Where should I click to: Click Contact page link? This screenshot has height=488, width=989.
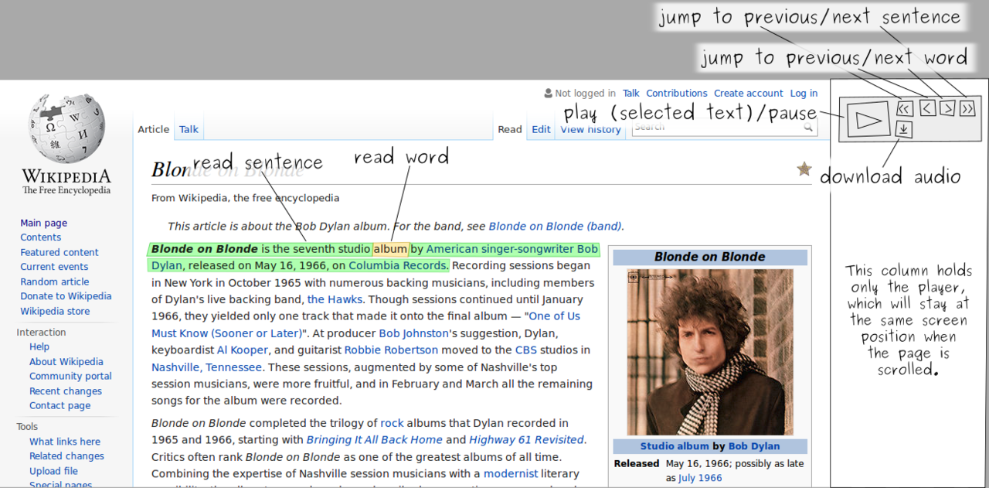click(x=59, y=406)
